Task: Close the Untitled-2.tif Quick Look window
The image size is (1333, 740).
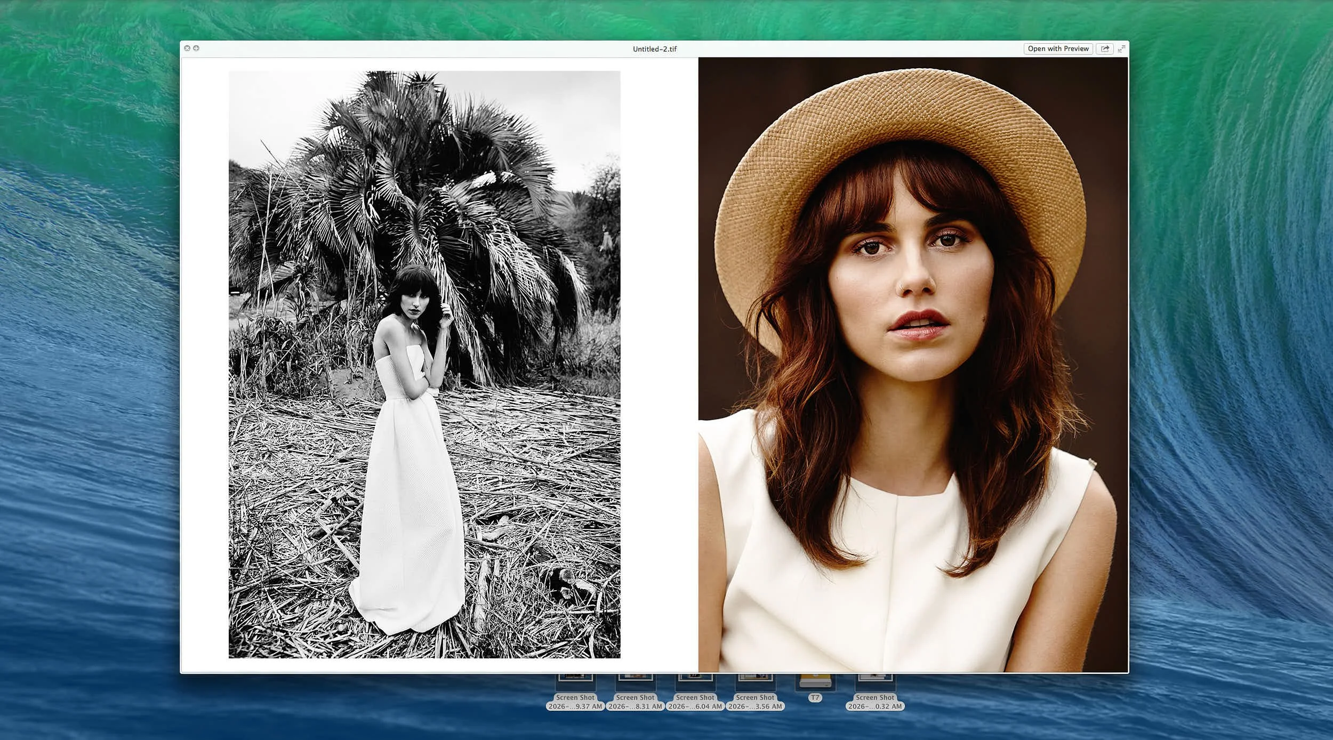Action: 187,48
